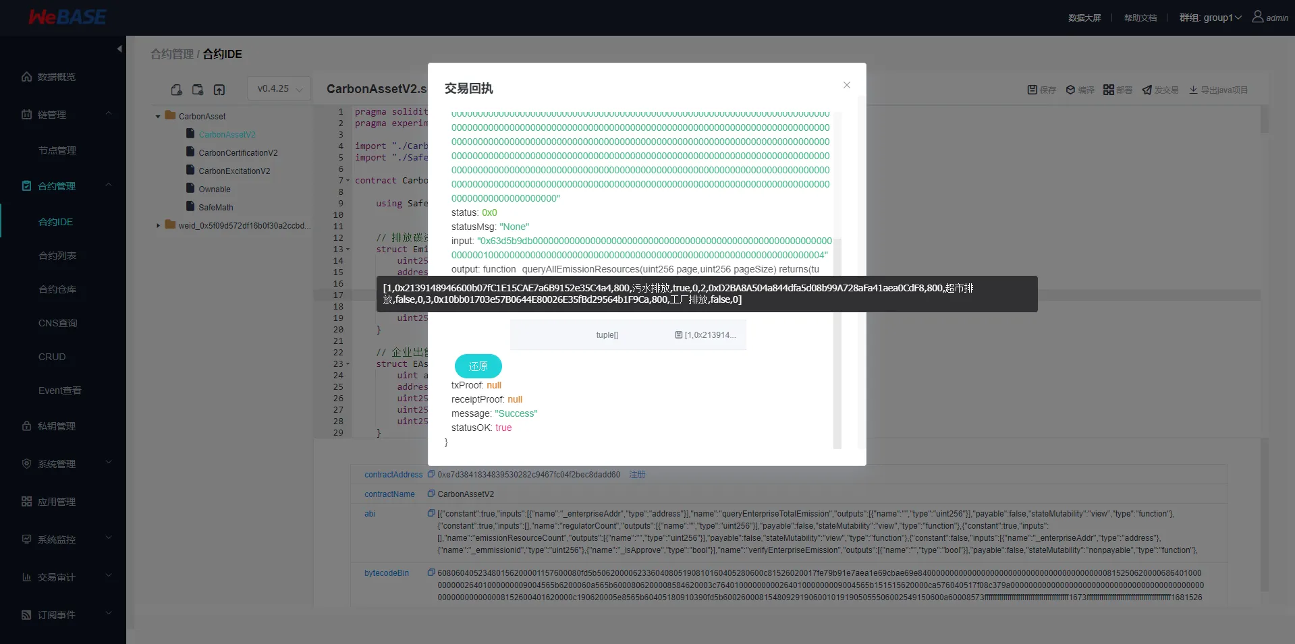Click the 链管理 calendar icon
Viewport: 1295px width, 644px height.
[x=26, y=114]
